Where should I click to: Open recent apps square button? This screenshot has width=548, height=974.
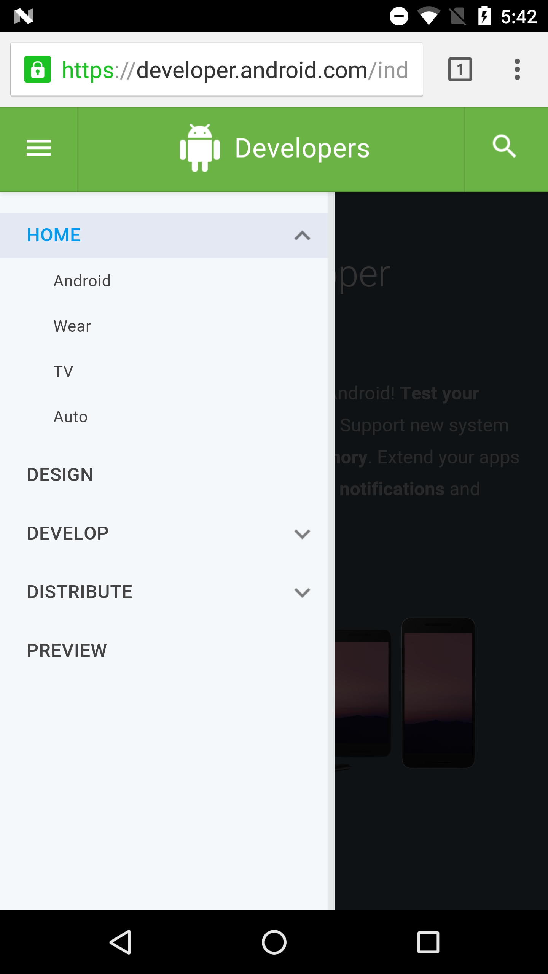428,942
